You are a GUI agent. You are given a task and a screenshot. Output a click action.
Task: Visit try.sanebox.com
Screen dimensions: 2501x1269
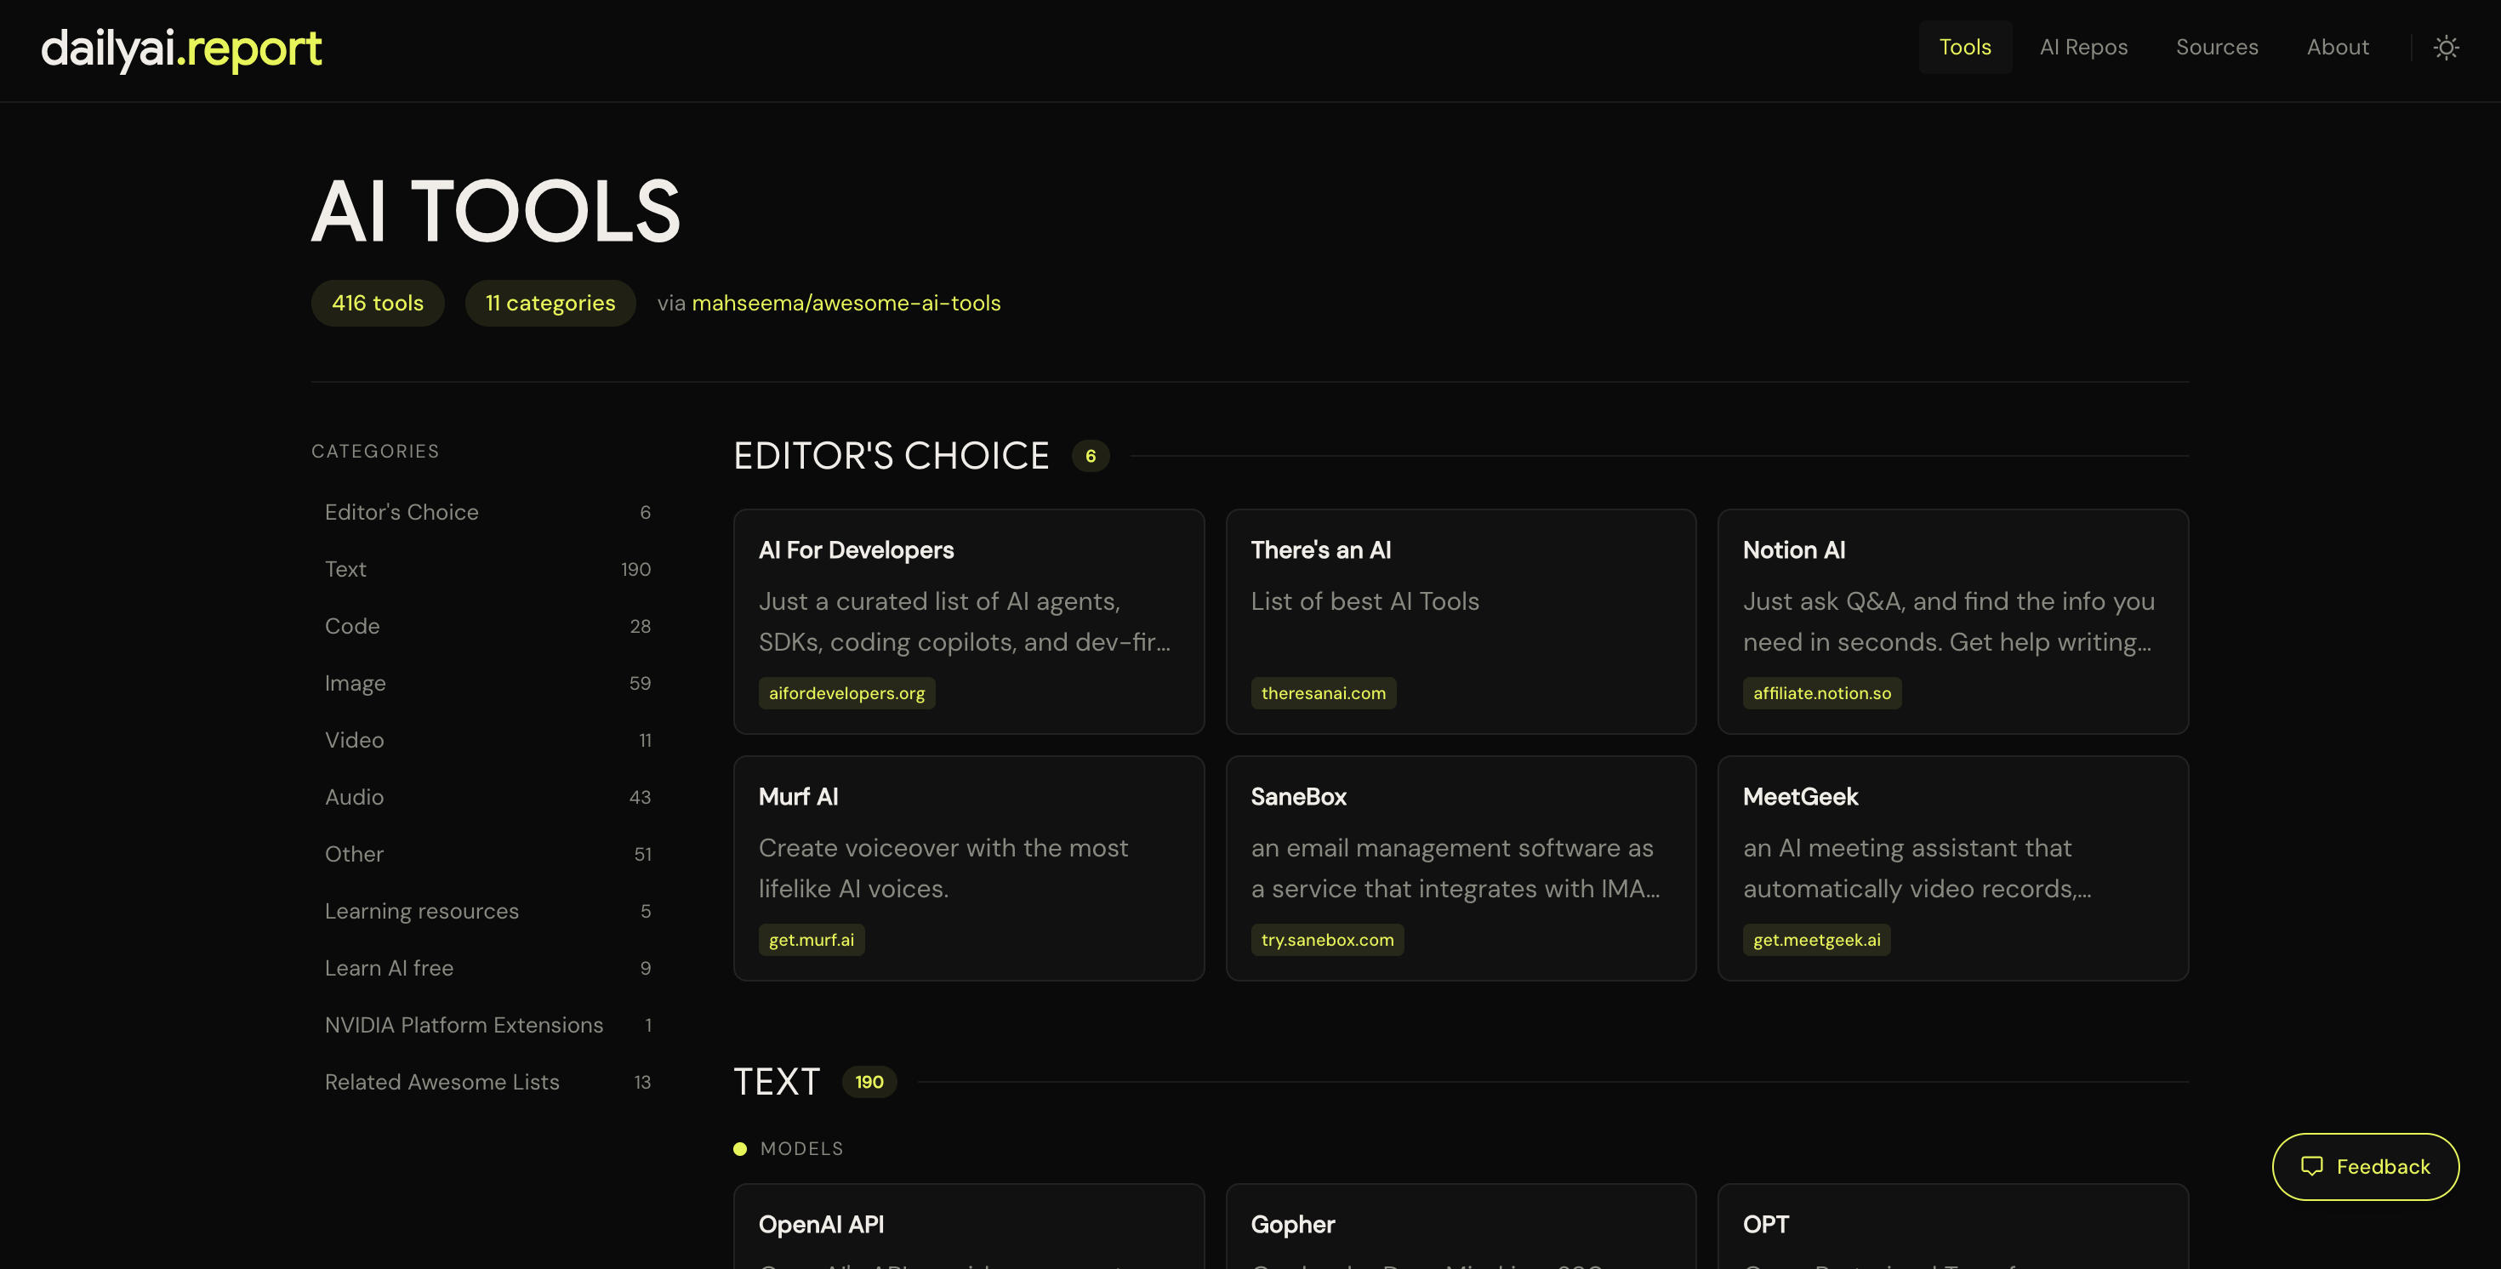point(1327,939)
